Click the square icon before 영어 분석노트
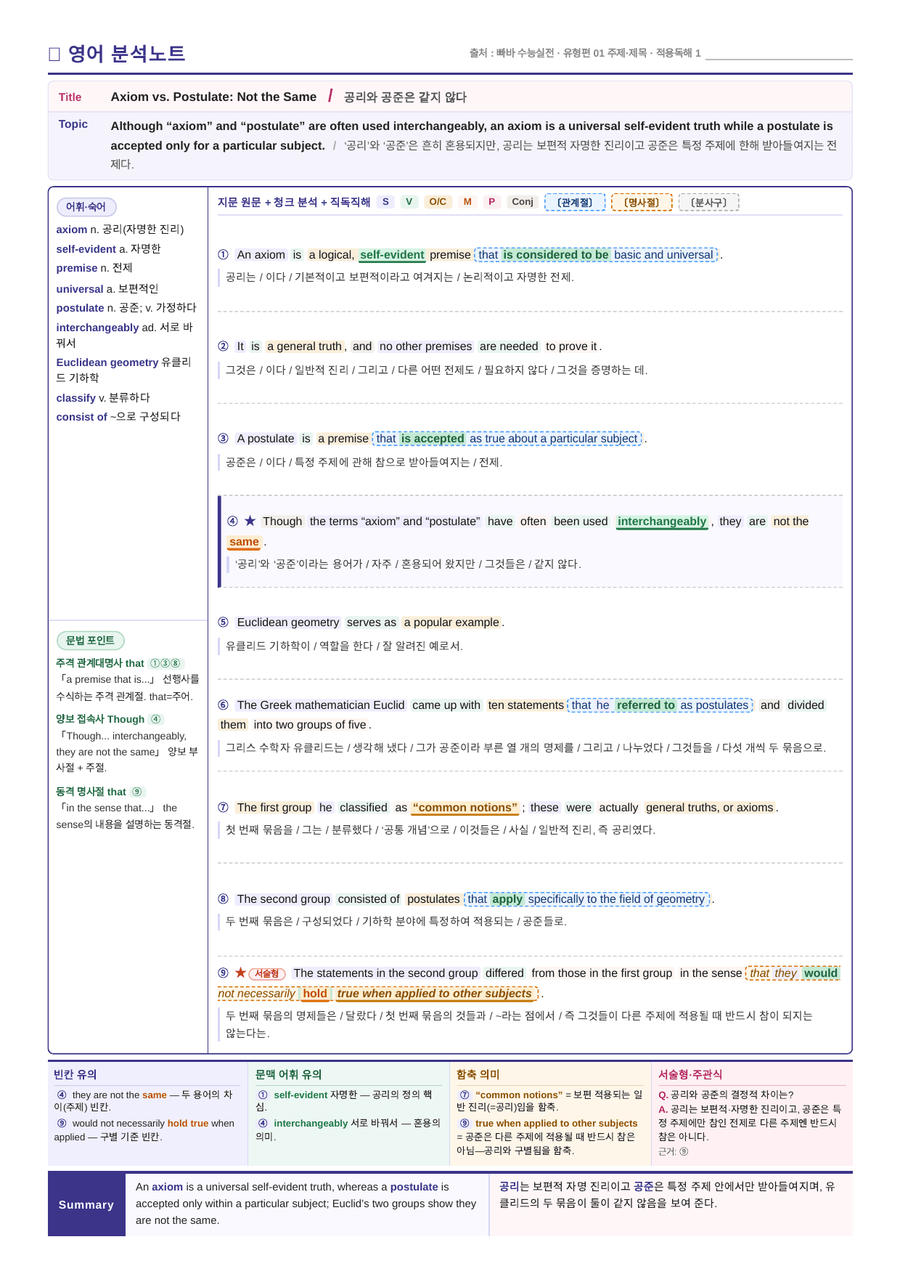This screenshot has width=900, height=1274. (54, 54)
